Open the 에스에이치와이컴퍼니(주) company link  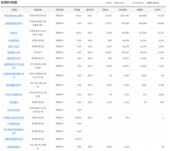tap(14, 131)
